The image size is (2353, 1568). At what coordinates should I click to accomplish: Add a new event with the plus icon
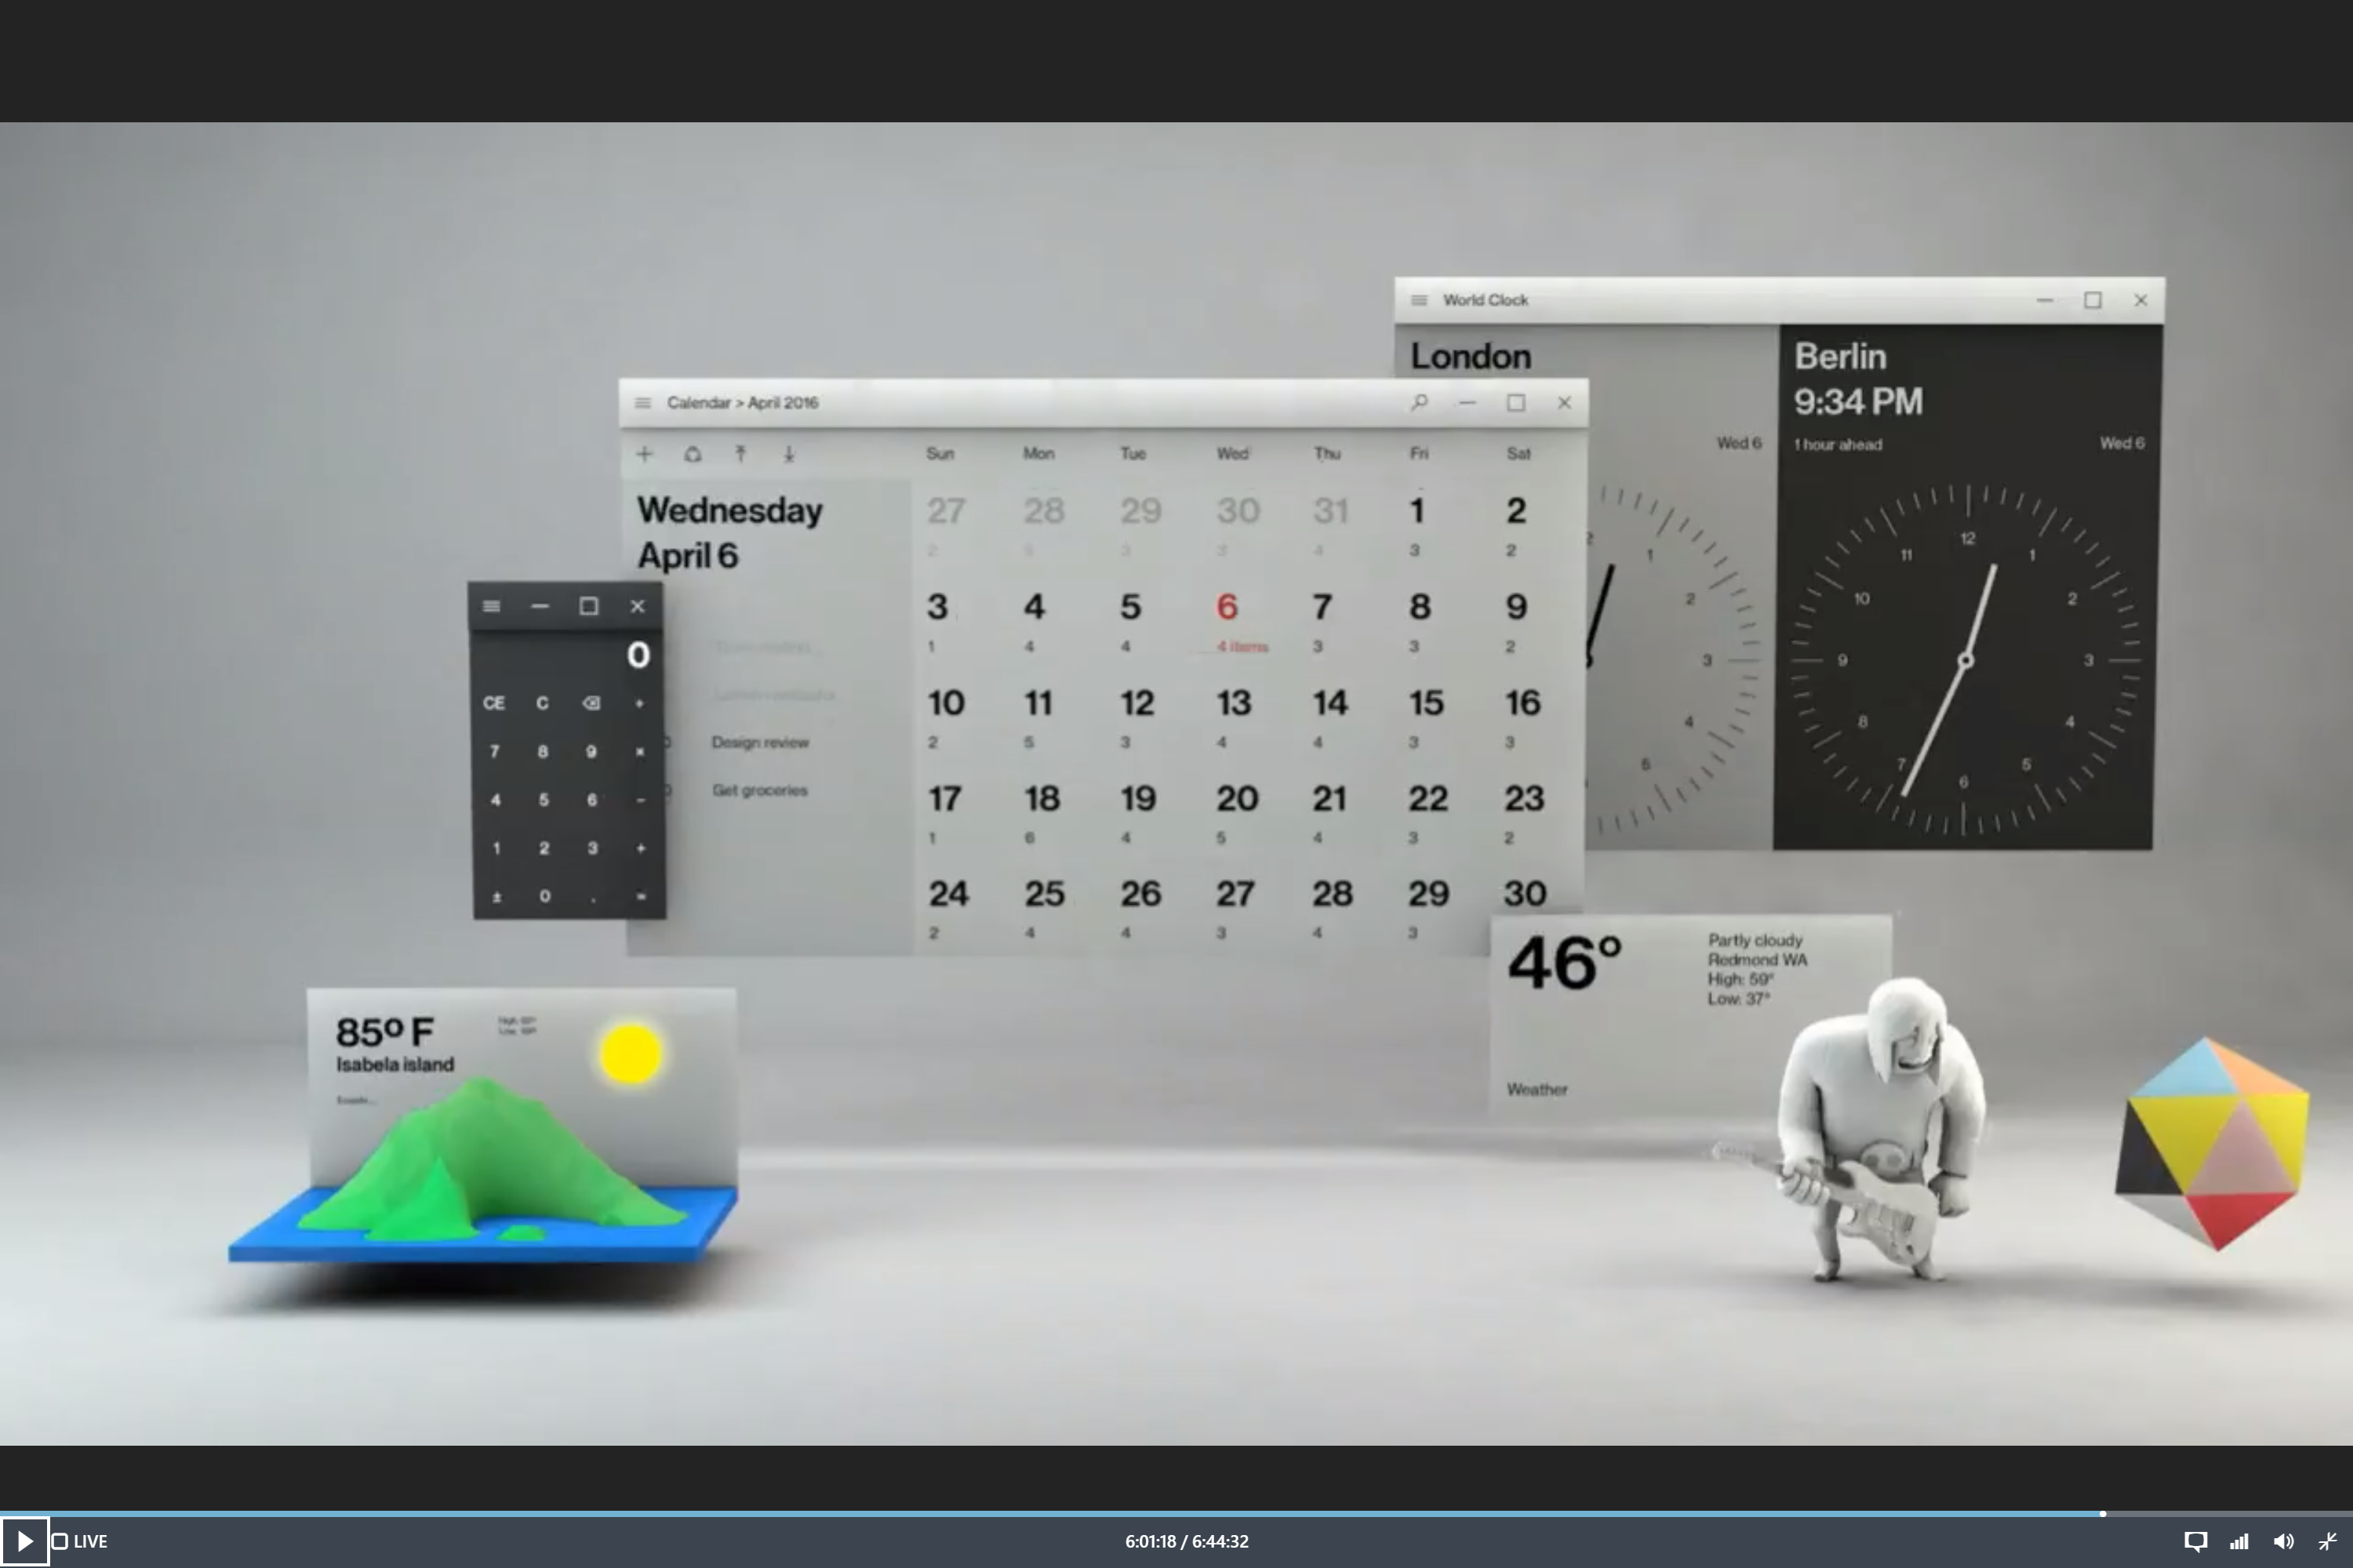pyautogui.click(x=644, y=453)
